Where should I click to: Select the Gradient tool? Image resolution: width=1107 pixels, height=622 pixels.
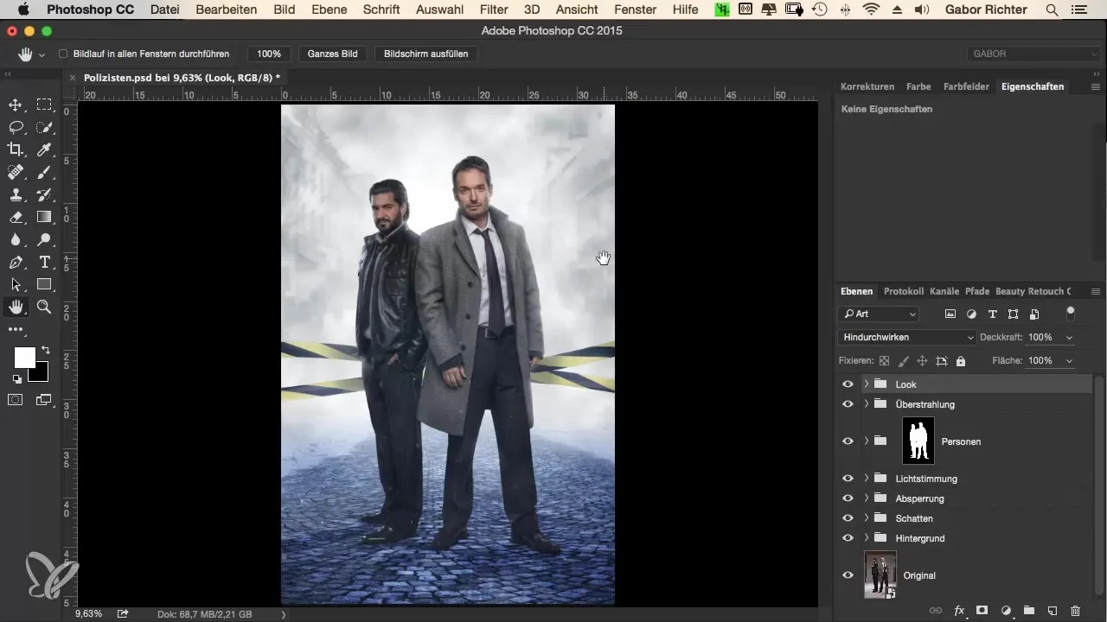(44, 218)
